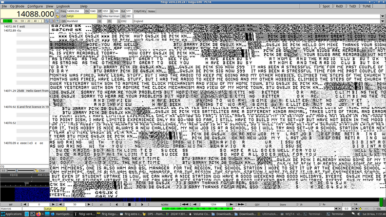Click the volume speaker tray icon

[358, 214]
